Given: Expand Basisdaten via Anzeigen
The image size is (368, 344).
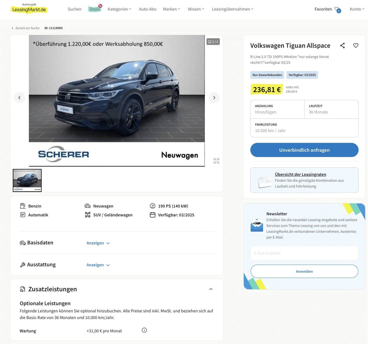Looking at the screenshot, I should tap(98, 243).
